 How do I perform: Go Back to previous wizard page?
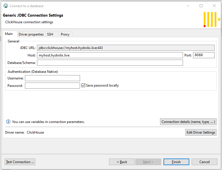point(122,162)
